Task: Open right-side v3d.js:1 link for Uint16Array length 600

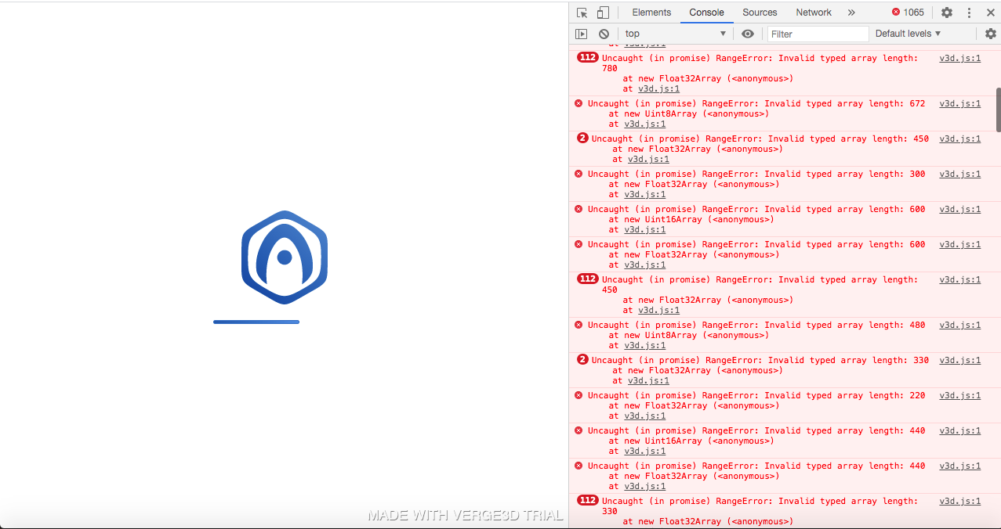Action: (960, 209)
